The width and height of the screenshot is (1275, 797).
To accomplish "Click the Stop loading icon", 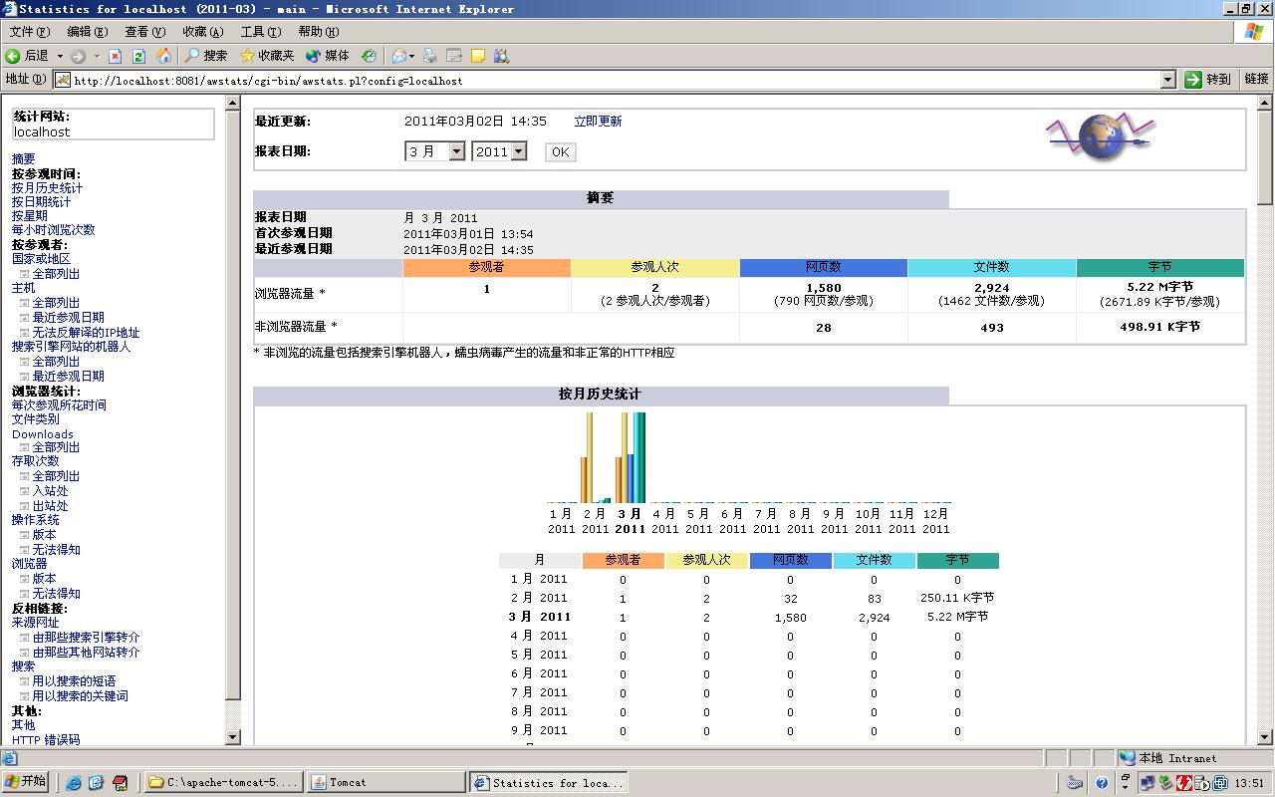I will tap(116, 56).
